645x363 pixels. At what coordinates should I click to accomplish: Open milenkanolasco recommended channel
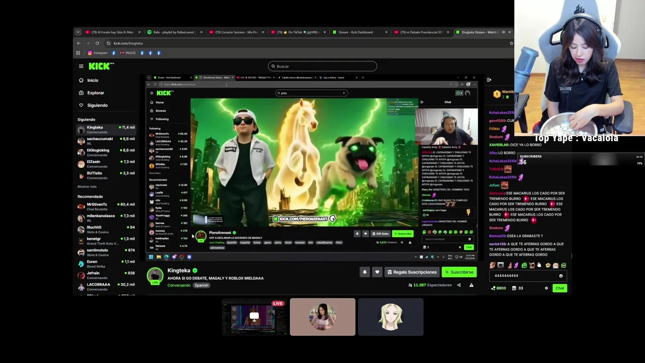click(x=106, y=218)
